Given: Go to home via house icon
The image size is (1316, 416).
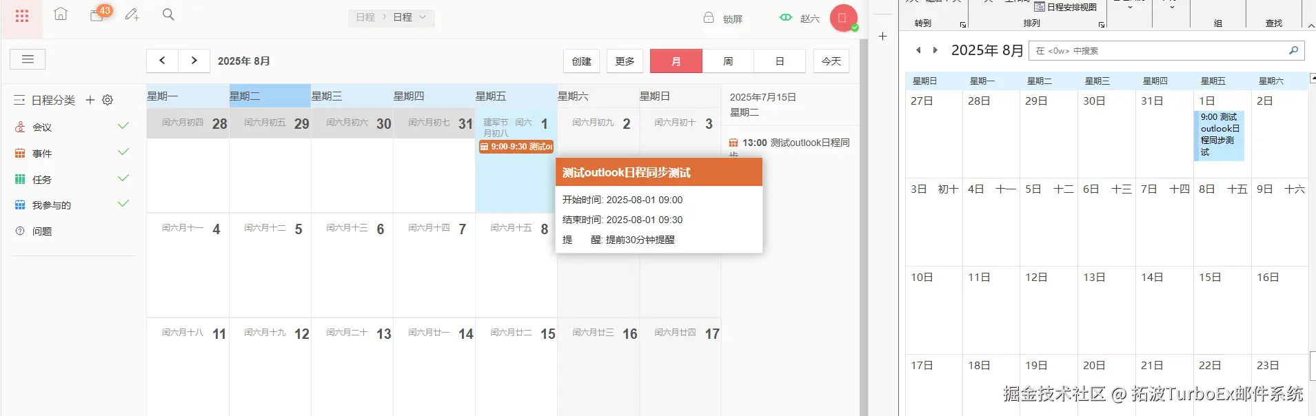Looking at the screenshot, I should (x=61, y=14).
